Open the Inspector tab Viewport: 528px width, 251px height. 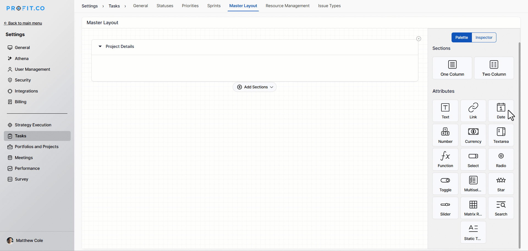(x=484, y=37)
